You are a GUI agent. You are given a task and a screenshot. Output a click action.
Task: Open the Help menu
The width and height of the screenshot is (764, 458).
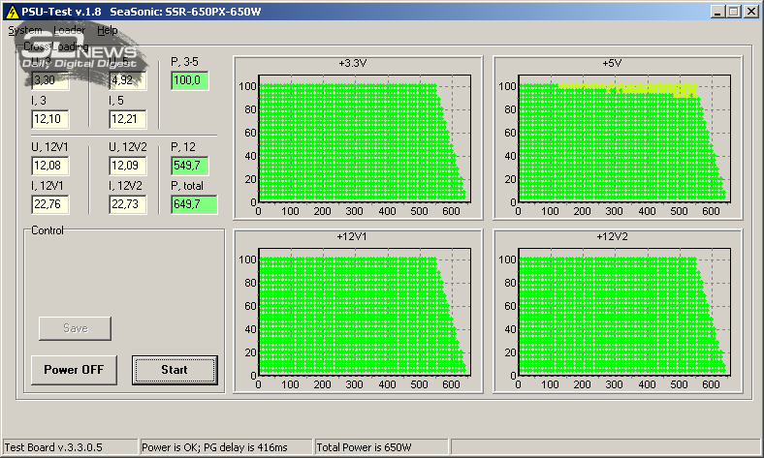pyautogui.click(x=108, y=30)
